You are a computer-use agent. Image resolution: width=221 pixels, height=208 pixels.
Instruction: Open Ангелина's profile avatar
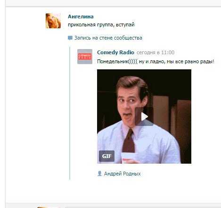[x=53, y=21]
